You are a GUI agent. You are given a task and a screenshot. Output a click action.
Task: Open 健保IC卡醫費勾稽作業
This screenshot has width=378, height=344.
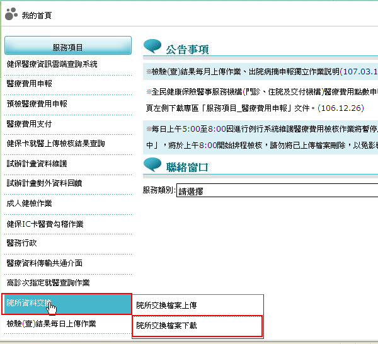pyautogui.click(x=45, y=224)
